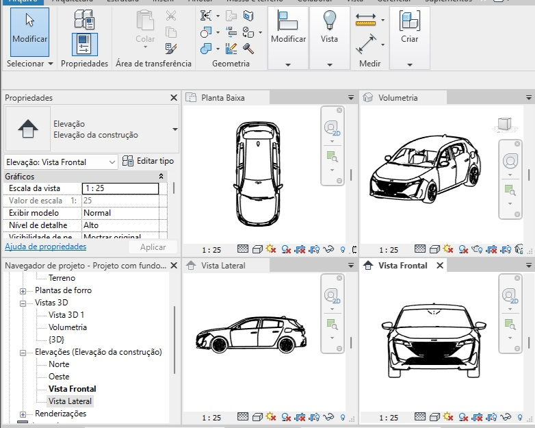Image resolution: width=535 pixels, height=428 pixels.
Task: Switch to the Vista Lateral view tab
Action: pyautogui.click(x=226, y=266)
